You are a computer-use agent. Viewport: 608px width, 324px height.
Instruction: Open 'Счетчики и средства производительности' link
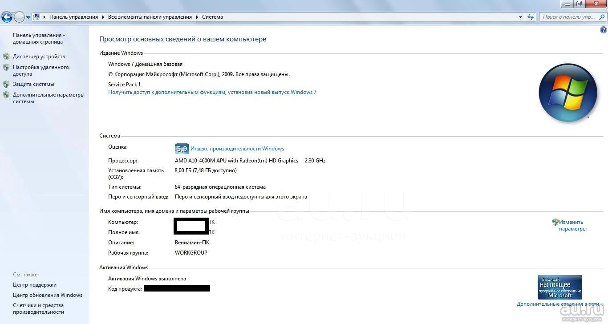(x=39, y=309)
